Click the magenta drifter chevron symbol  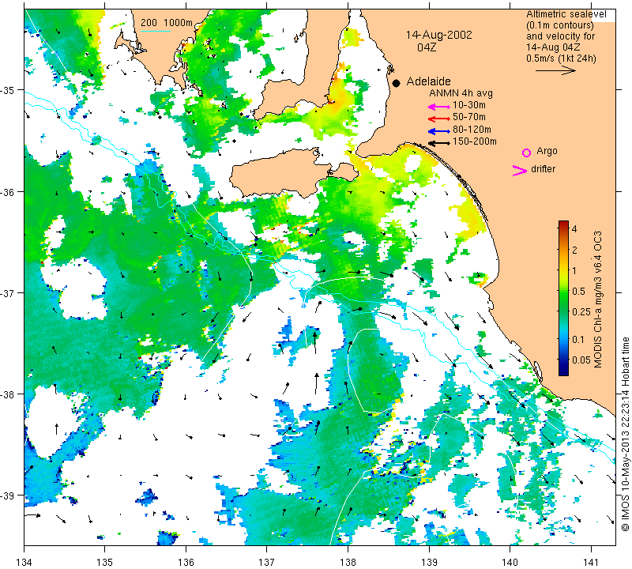pos(520,171)
